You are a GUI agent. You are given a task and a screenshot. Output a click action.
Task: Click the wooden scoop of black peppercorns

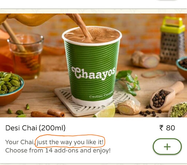[167, 96]
